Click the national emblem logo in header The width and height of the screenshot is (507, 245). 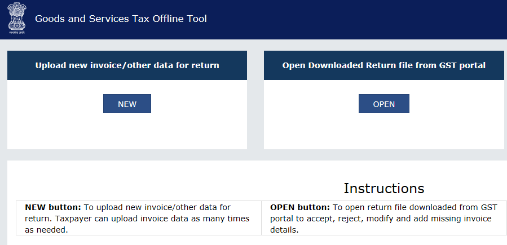coord(16,16)
